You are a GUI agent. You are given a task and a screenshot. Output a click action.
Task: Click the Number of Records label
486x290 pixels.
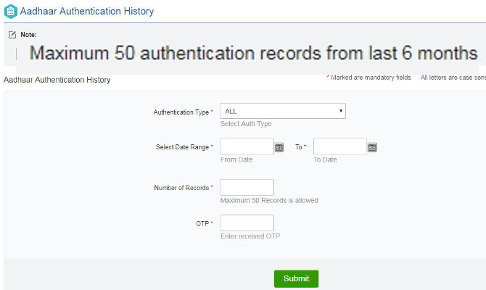point(182,188)
